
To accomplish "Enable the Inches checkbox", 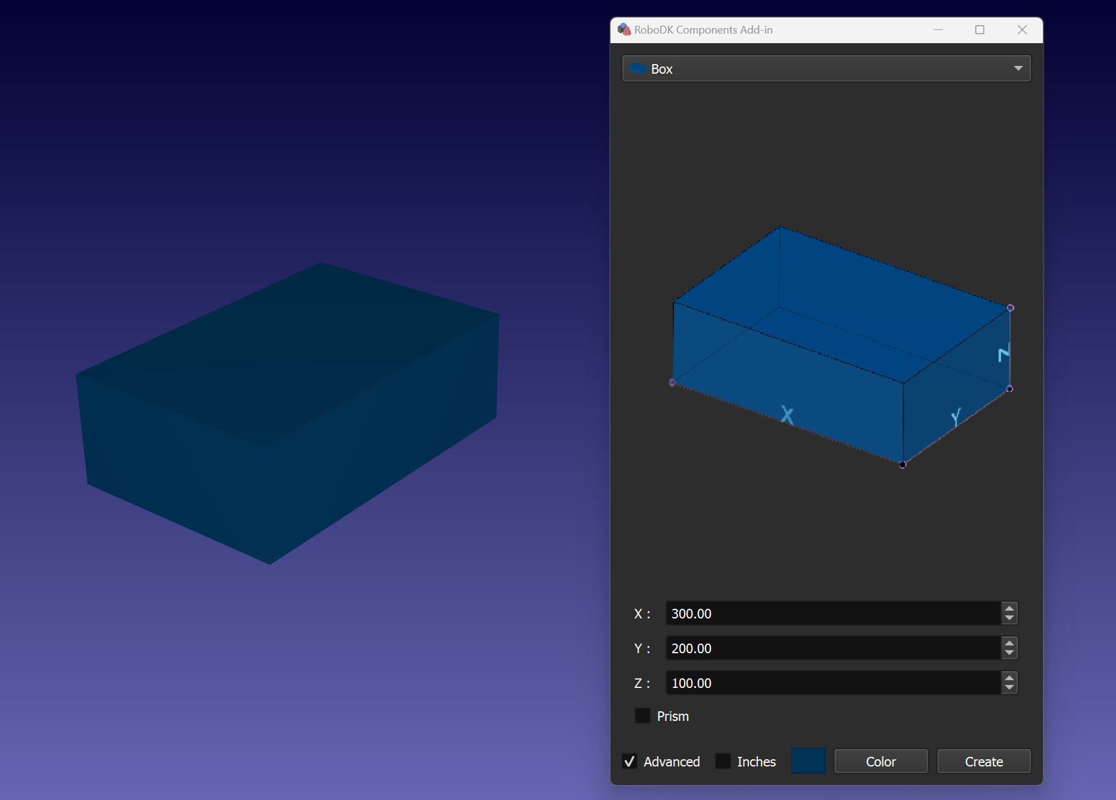I will click(x=722, y=760).
